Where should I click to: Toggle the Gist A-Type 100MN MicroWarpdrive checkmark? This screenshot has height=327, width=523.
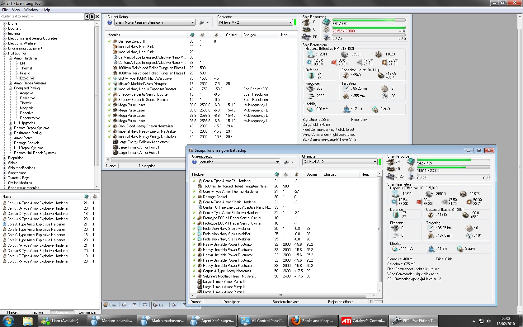click(110, 78)
